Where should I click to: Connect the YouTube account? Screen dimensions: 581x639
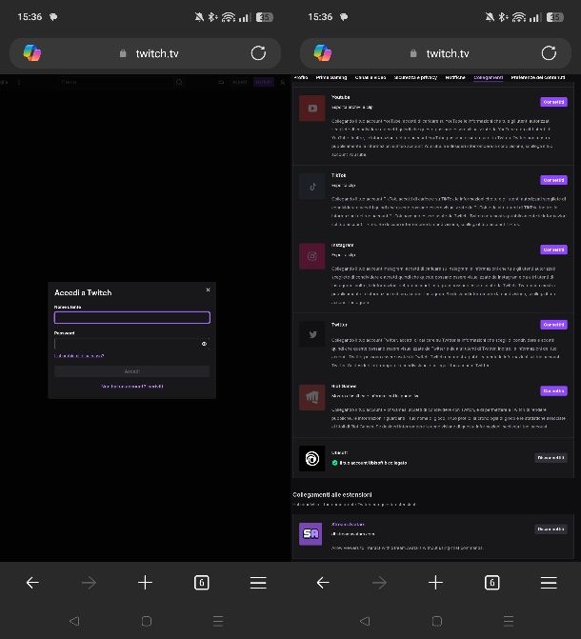(553, 102)
